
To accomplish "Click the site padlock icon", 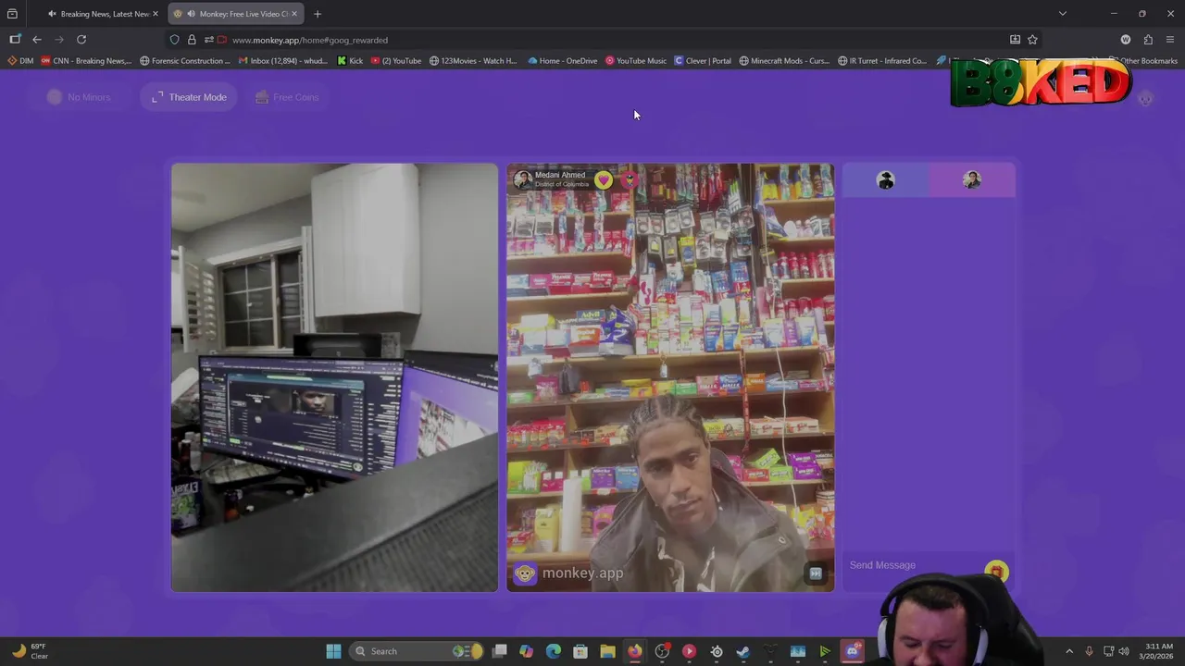I will (192, 40).
